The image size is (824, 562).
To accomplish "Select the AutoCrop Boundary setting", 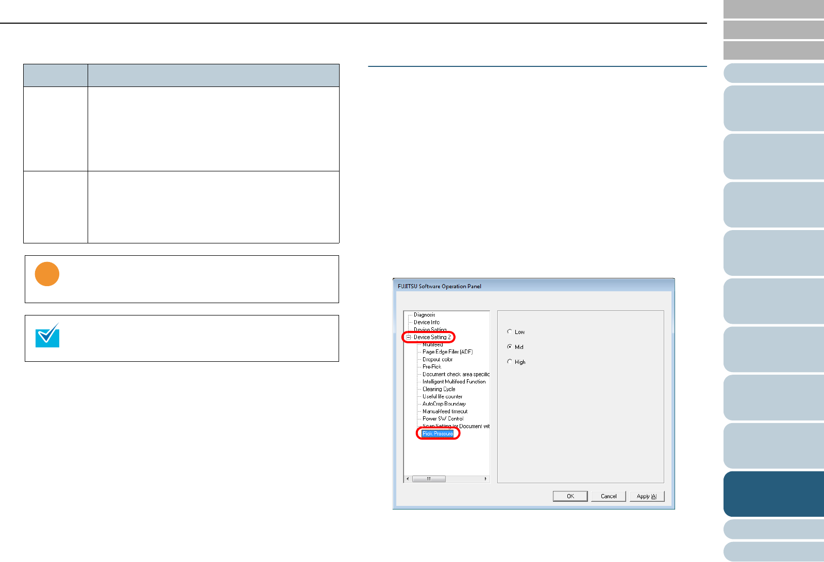I will tap(444, 404).
